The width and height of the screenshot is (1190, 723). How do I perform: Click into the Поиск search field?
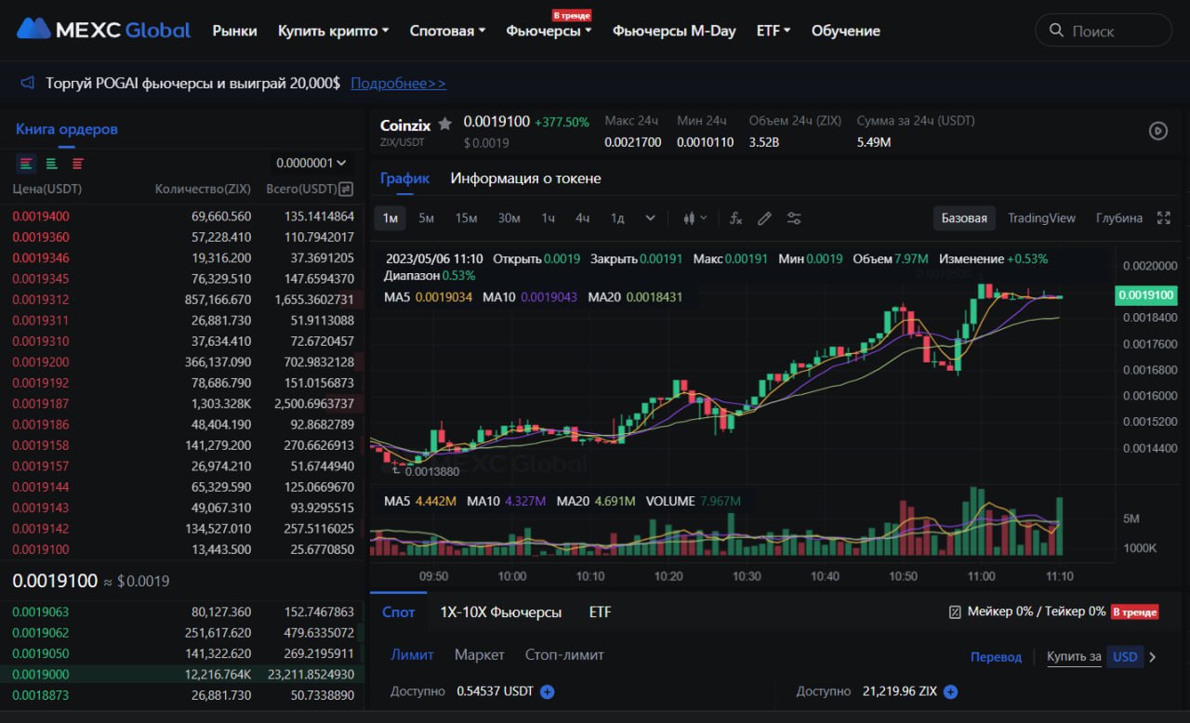(x=1104, y=31)
